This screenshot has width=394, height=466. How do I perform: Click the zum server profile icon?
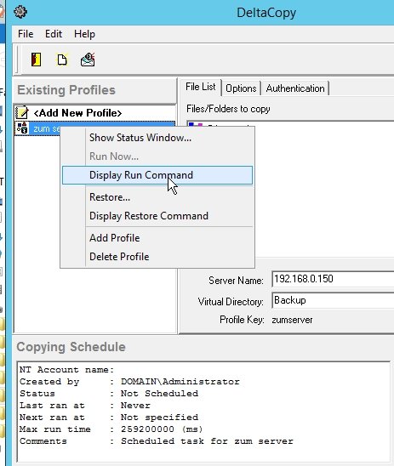tap(22, 128)
